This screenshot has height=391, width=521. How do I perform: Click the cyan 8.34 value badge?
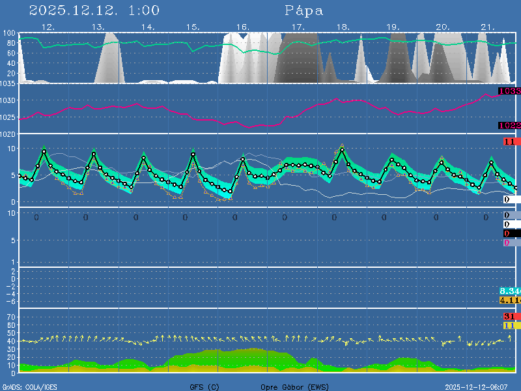click(509, 291)
